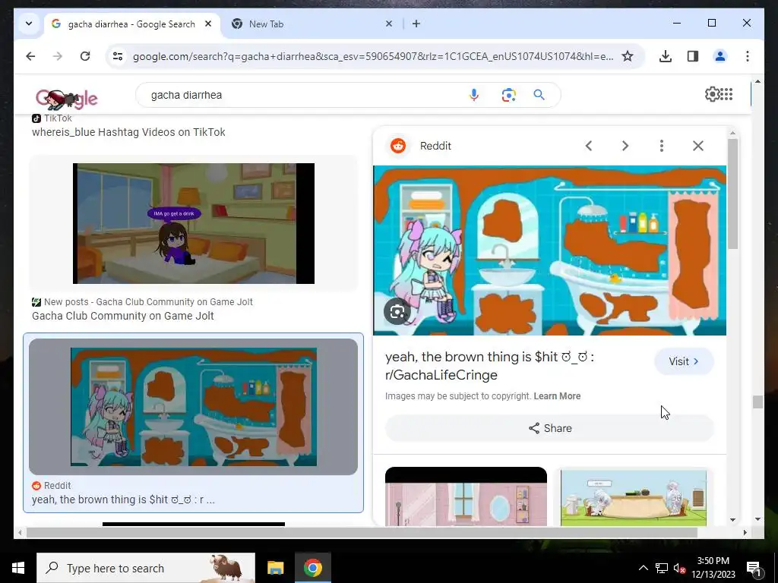Viewport: 778px width, 583px height.
Task: Switch to the New Tab tab
Action: pos(308,24)
